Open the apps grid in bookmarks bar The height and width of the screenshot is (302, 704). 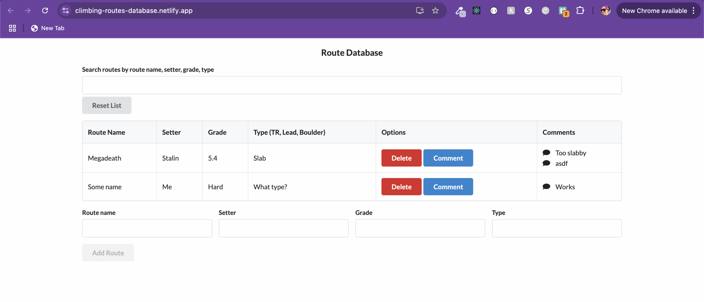(x=12, y=28)
